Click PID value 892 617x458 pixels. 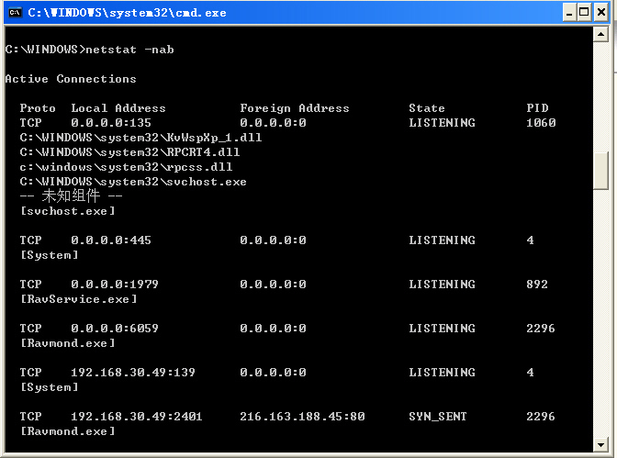click(x=537, y=285)
